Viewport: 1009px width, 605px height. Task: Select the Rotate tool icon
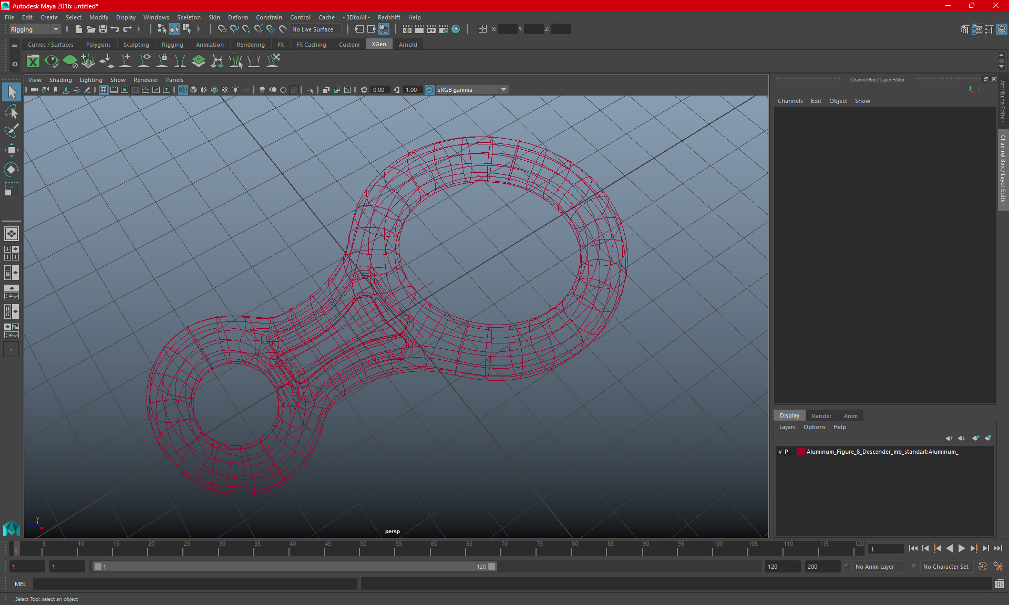pyautogui.click(x=12, y=169)
